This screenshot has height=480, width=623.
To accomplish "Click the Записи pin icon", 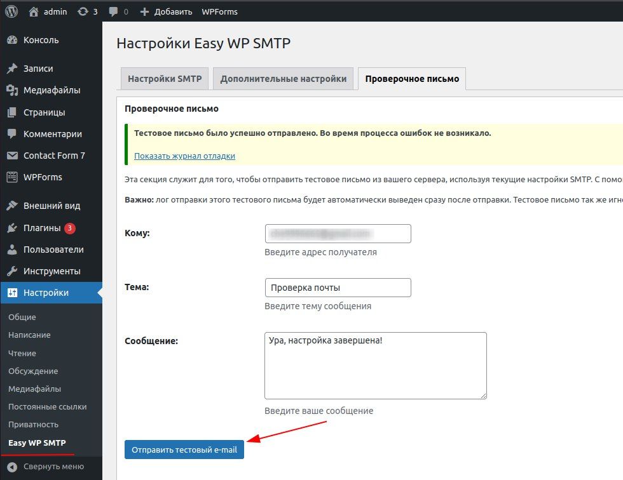I will point(12,68).
